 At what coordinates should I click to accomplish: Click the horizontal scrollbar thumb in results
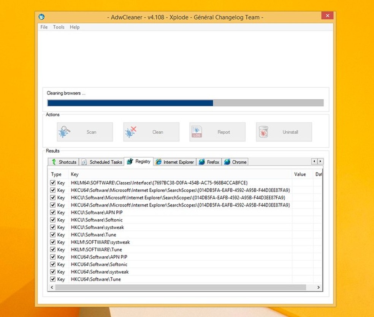[x=181, y=287]
